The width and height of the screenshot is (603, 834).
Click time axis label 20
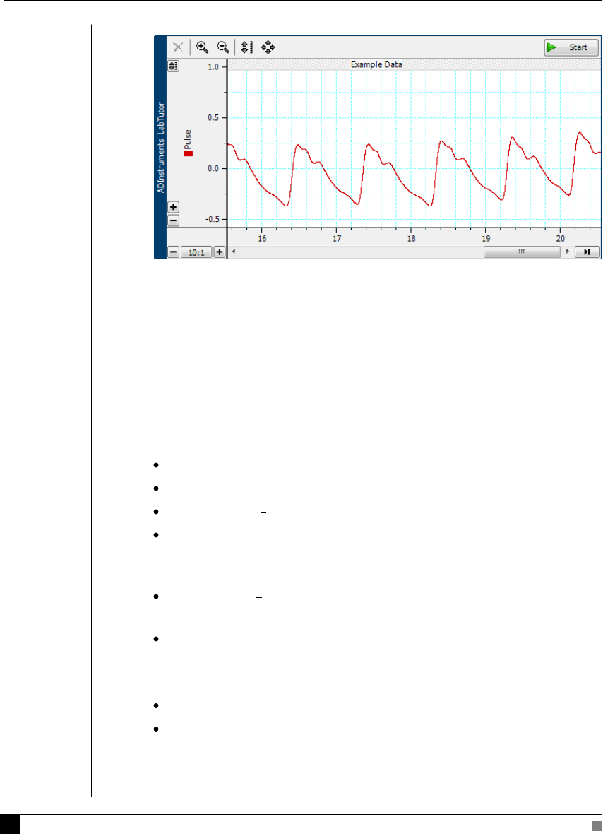[561, 239]
